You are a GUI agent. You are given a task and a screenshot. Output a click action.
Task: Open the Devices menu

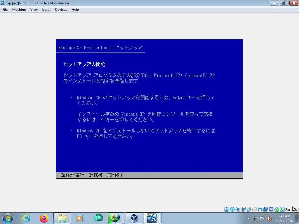pos(61,10)
